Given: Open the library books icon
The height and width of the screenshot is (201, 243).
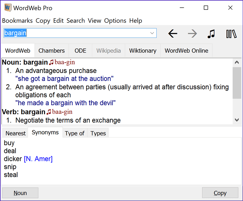Looking at the screenshot, I should (231, 34).
